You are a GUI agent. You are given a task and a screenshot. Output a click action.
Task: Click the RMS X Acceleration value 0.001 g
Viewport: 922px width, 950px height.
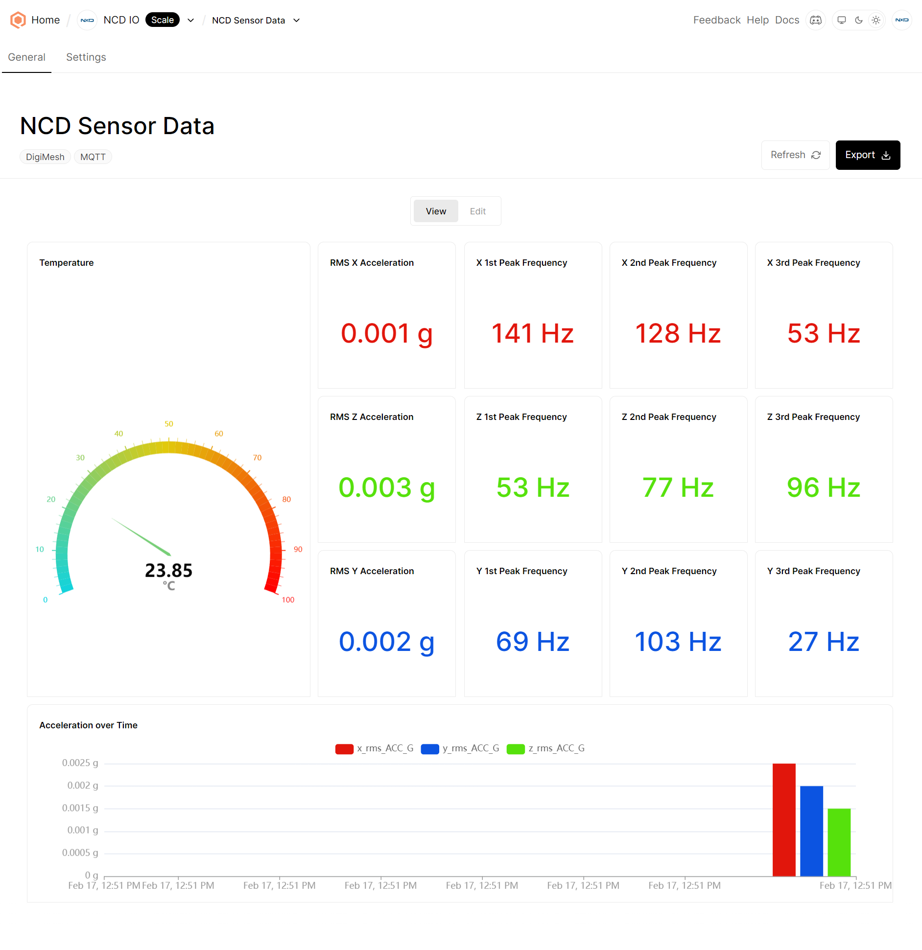tap(387, 333)
